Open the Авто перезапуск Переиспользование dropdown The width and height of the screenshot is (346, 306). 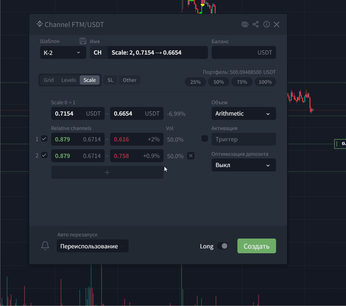[x=92, y=246]
